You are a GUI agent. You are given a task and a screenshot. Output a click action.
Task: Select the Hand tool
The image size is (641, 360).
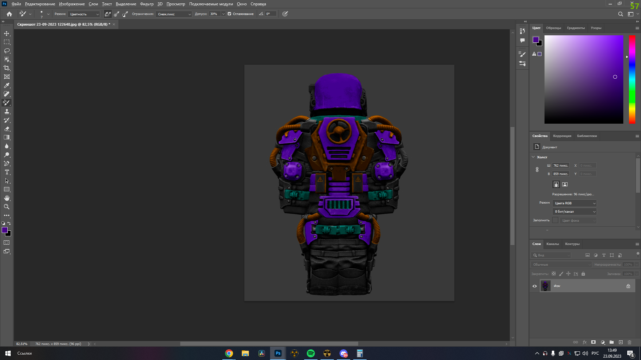coord(7,198)
